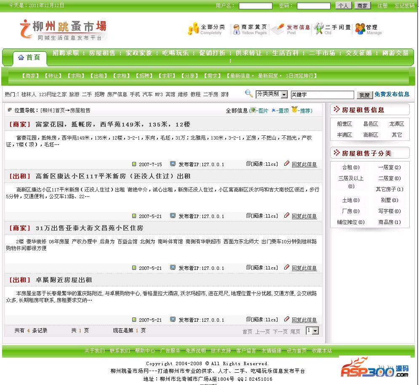Open 招聘求职 navigation menu item
Screen dimensions: 419x385
click(x=66, y=53)
